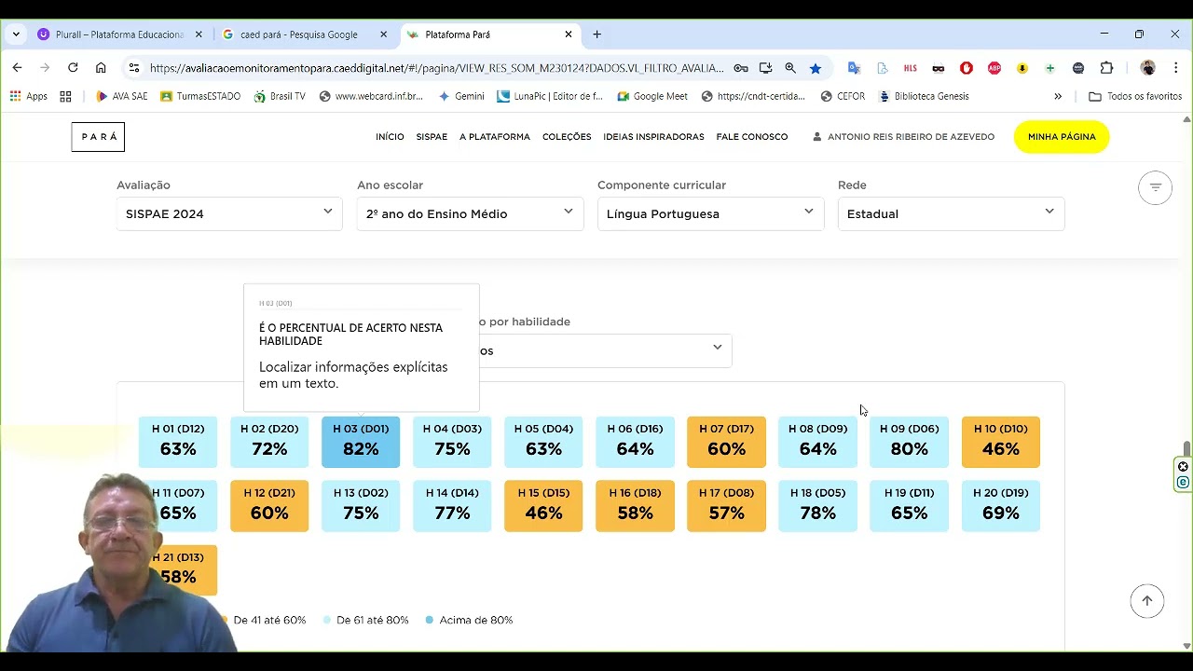The image size is (1193, 671).
Task: Close the Plataforma Pará tab
Action: pos(569,34)
